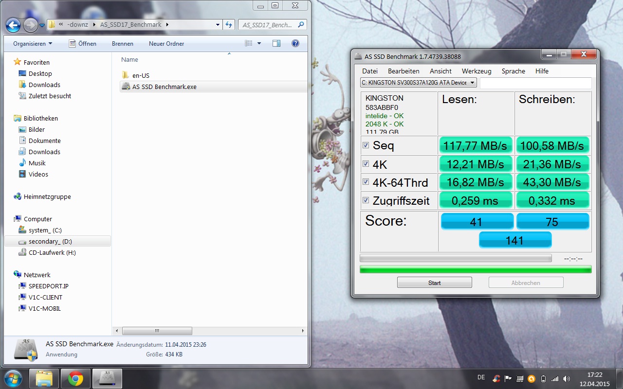The image size is (623, 389).
Task: Click the total score 141
Action: [515, 240]
